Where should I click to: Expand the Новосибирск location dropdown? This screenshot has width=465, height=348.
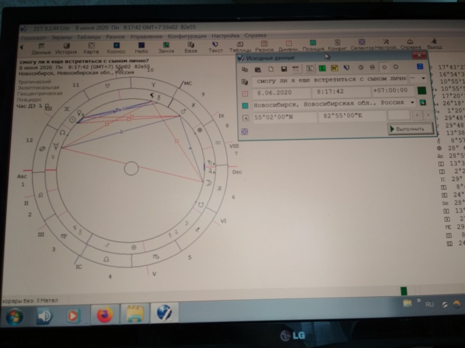pos(412,103)
